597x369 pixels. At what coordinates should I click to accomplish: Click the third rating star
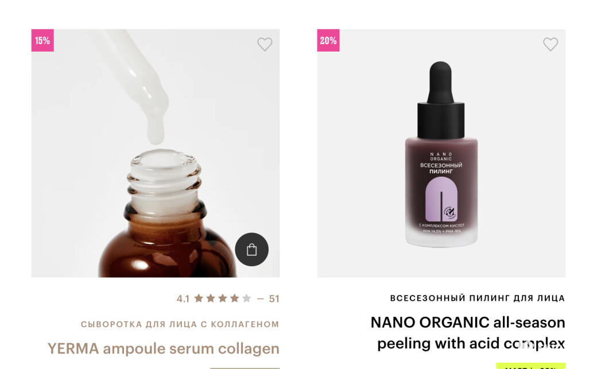(223, 298)
